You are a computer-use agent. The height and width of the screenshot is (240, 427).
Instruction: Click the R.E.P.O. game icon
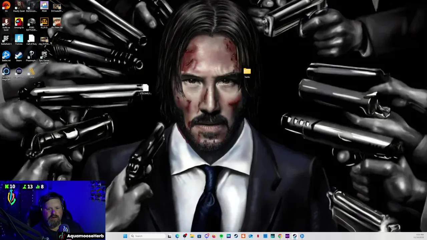44,23
